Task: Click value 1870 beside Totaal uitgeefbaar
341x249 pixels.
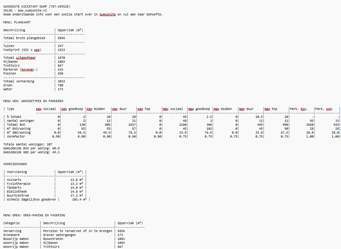Action: [x=61, y=58]
